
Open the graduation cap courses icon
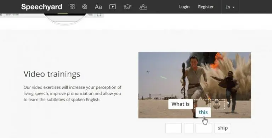coord(127,7)
